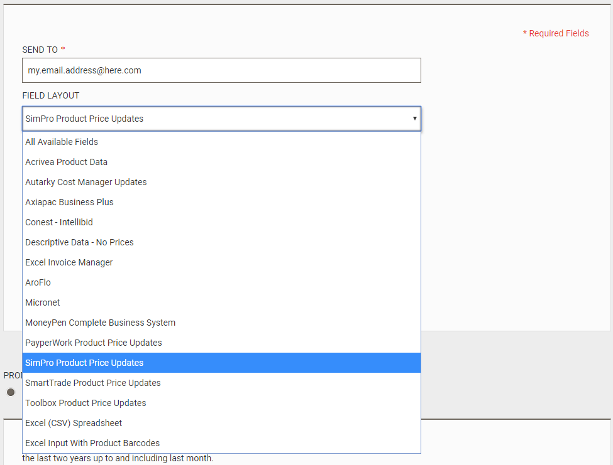Choose MoneyPen Complete Business System
This screenshot has height=465, width=613.
click(x=221, y=323)
